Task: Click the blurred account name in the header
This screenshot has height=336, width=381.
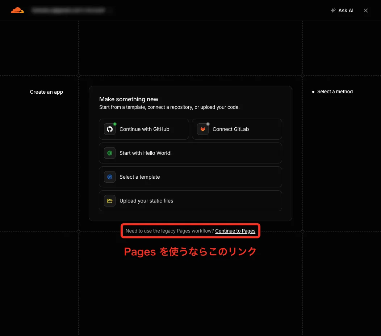Action: tap(68, 10)
